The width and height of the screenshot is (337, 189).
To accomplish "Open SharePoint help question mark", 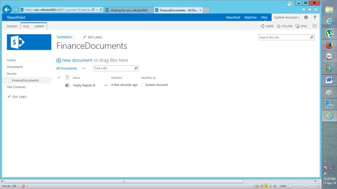I will tap(315, 18).
